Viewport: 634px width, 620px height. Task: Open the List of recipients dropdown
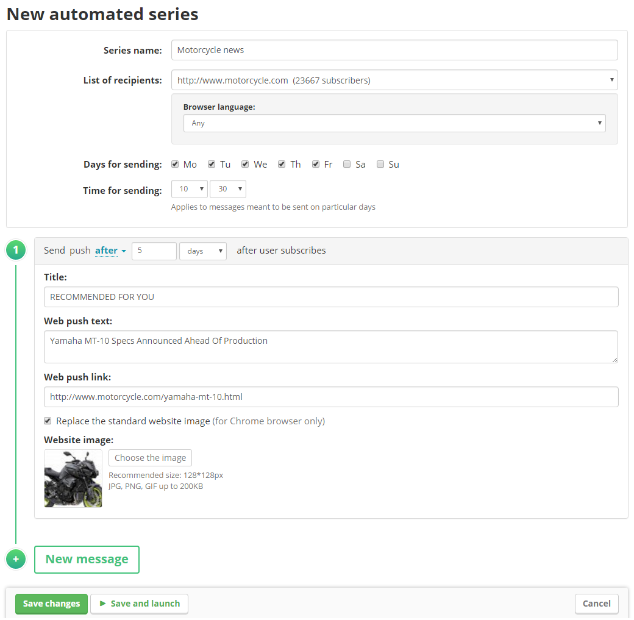pos(394,80)
